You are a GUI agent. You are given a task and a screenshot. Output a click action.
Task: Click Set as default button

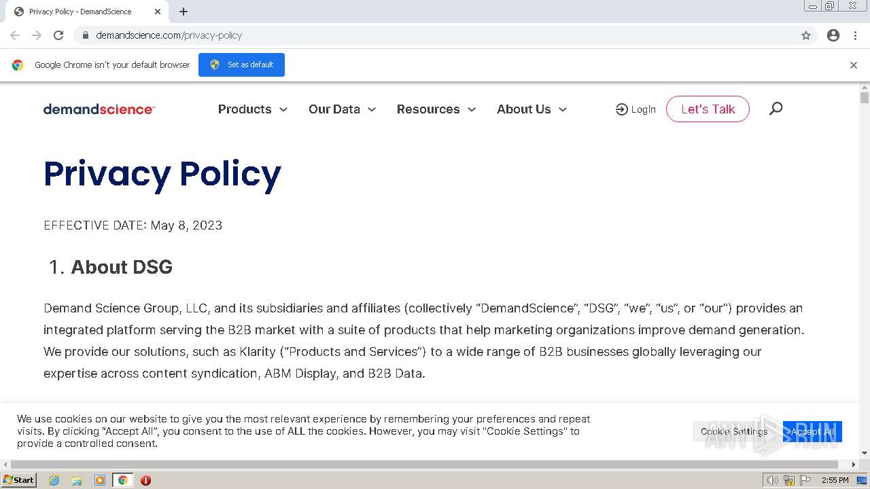(x=241, y=65)
